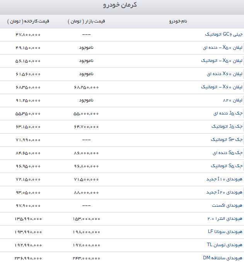Open the هیوندای I10 جدید link
The height and width of the screenshot is (262, 244).
(224, 179)
